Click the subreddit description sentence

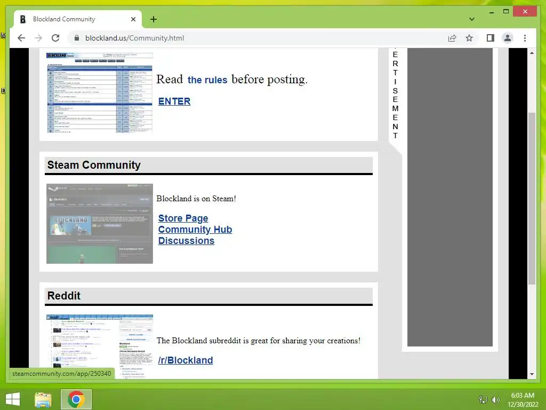tap(259, 341)
